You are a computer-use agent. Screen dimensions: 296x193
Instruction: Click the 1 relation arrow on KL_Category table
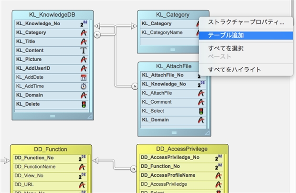click(x=134, y=26)
